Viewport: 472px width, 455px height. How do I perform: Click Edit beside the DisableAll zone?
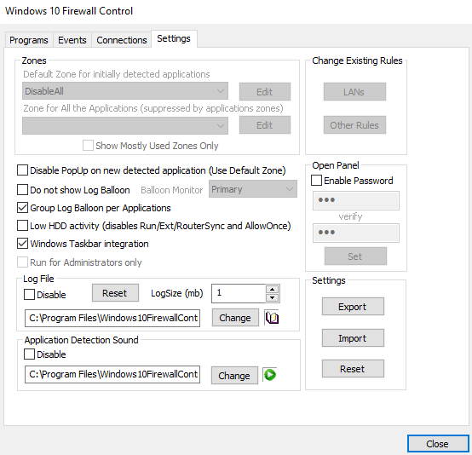coord(265,91)
